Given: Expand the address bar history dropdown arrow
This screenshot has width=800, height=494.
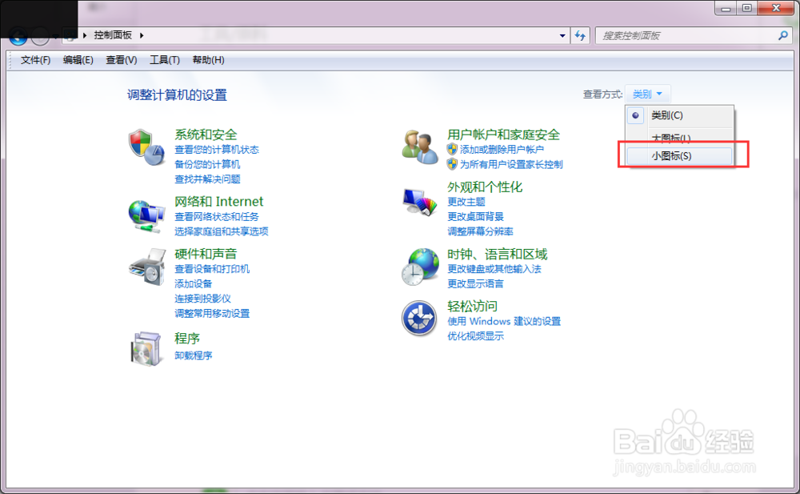Looking at the screenshot, I should pyautogui.click(x=562, y=35).
